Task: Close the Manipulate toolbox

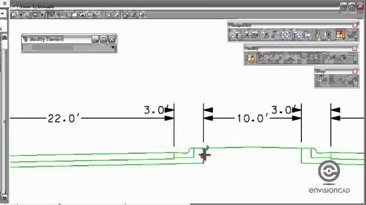Action: 355,25
